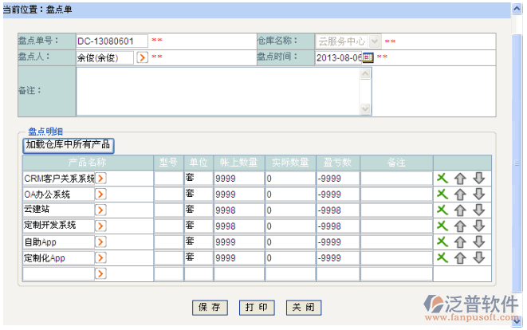This screenshot has height=330, width=527.
Task: Move the 云建站 row down
Action: point(478,210)
